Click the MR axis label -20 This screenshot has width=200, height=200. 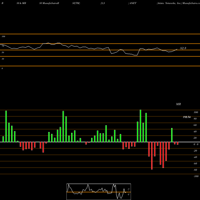coord(195,151)
